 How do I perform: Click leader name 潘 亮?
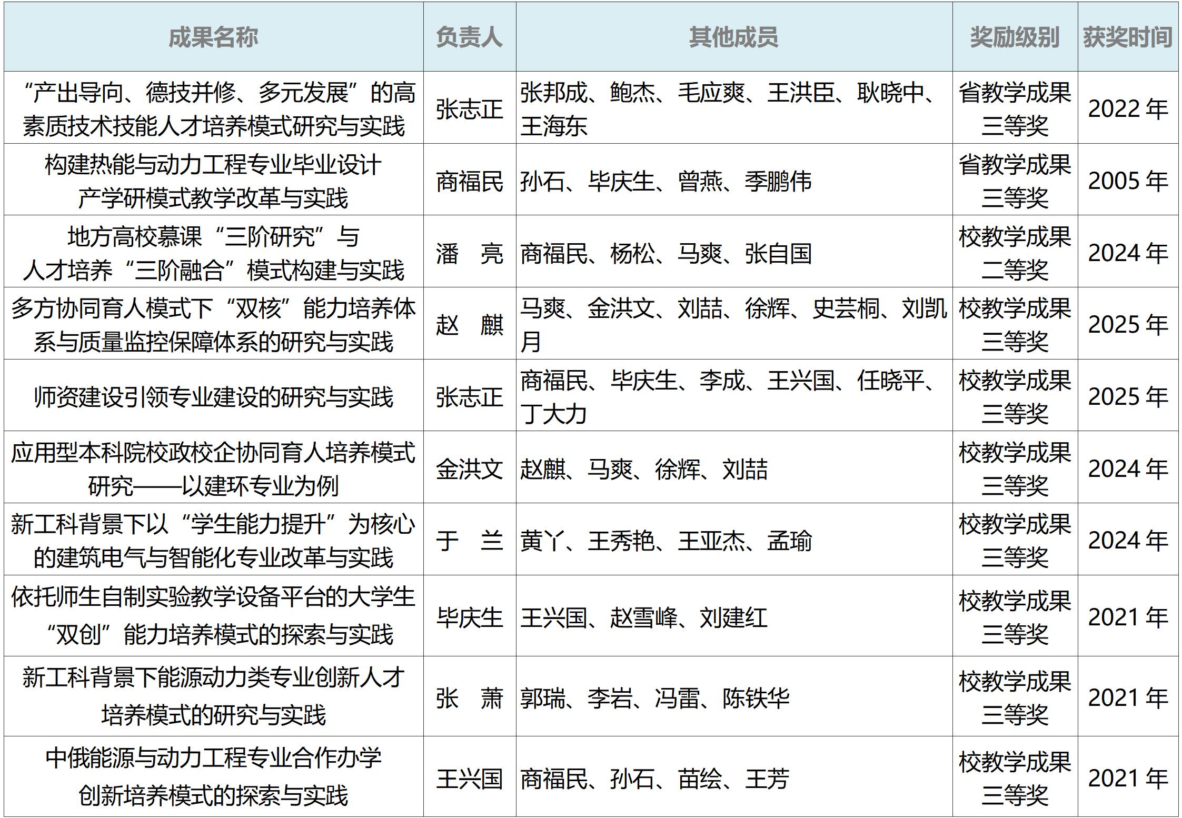[x=469, y=254]
